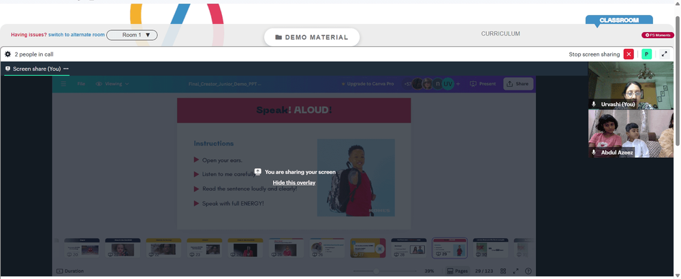Click Abdul Azeez microphone icon
681x279 pixels.
594,152
